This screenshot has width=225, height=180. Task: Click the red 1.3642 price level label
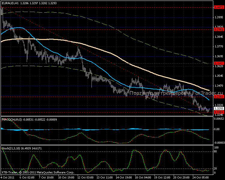218,63
